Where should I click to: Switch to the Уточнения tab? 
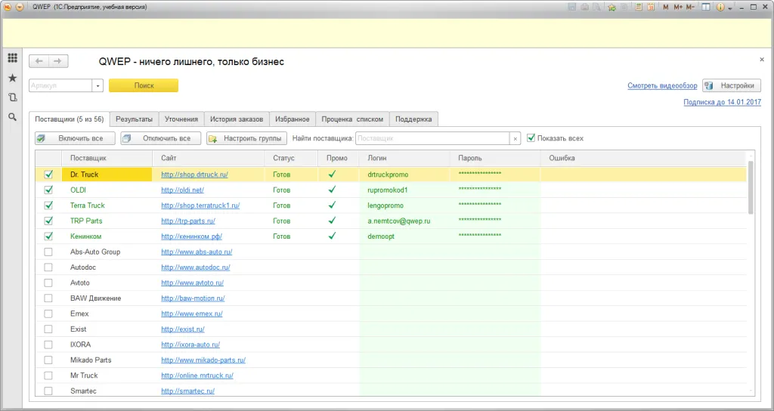pos(181,119)
